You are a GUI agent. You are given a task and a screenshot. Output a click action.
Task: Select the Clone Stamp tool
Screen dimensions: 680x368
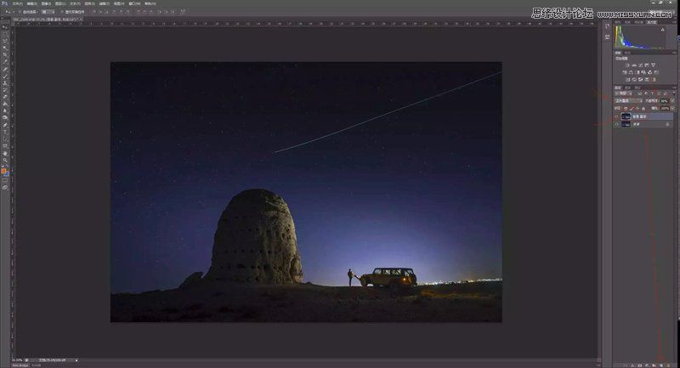[x=5, y=82]
